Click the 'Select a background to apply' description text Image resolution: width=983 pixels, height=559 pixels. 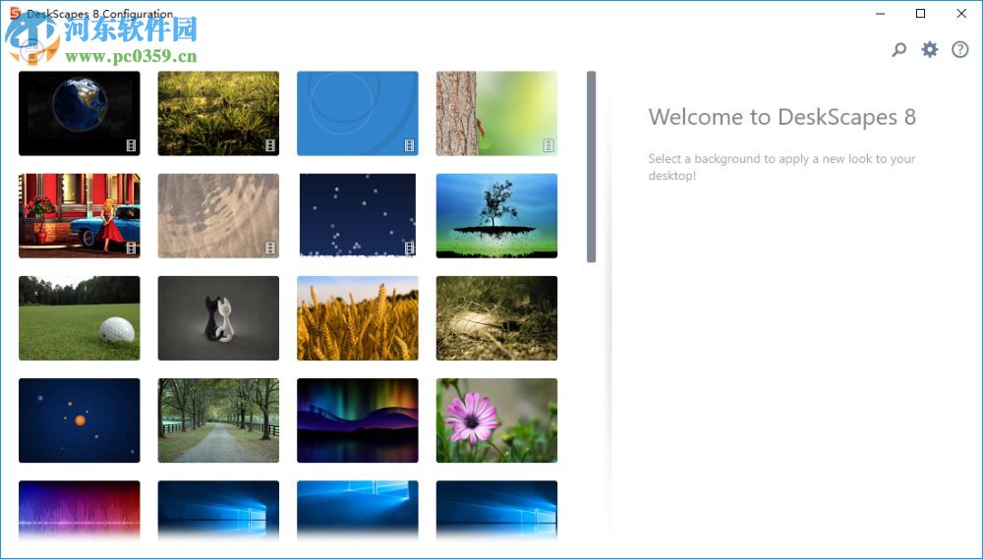coord(781,167)
